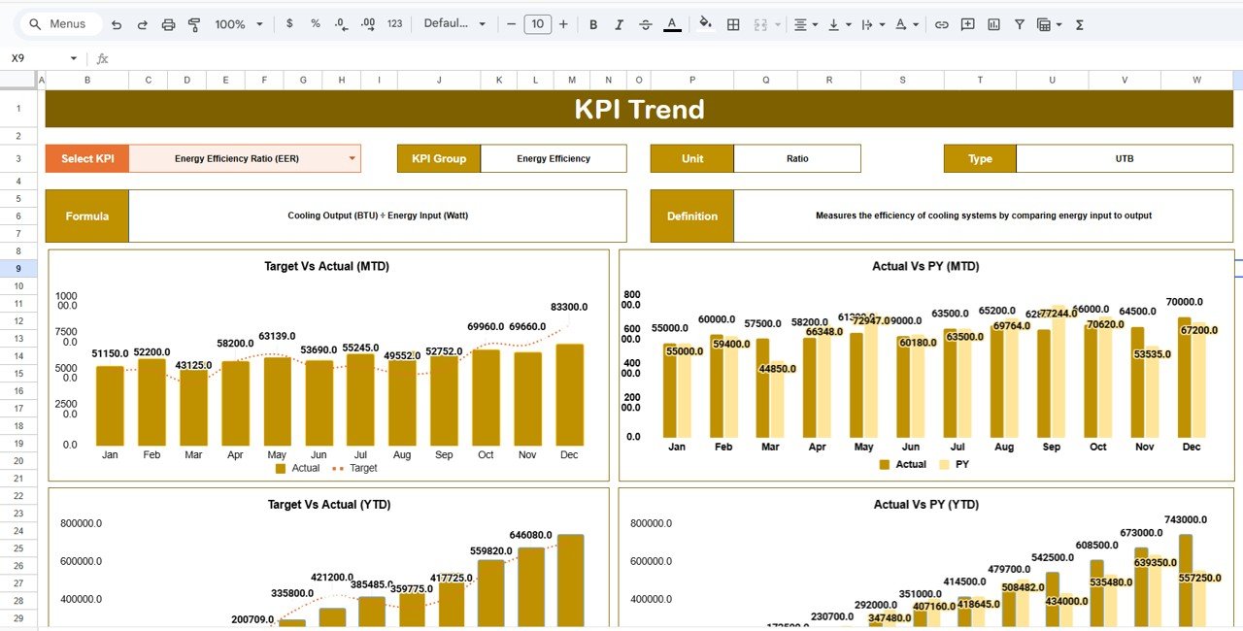The image size is (1243, 631).
Task: Increase font size with the plus button
Action: (x=563, y=23)
